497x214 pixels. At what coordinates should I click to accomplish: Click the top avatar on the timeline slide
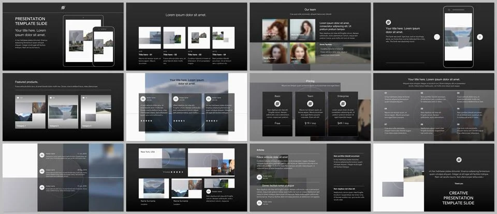pos(42,155)
